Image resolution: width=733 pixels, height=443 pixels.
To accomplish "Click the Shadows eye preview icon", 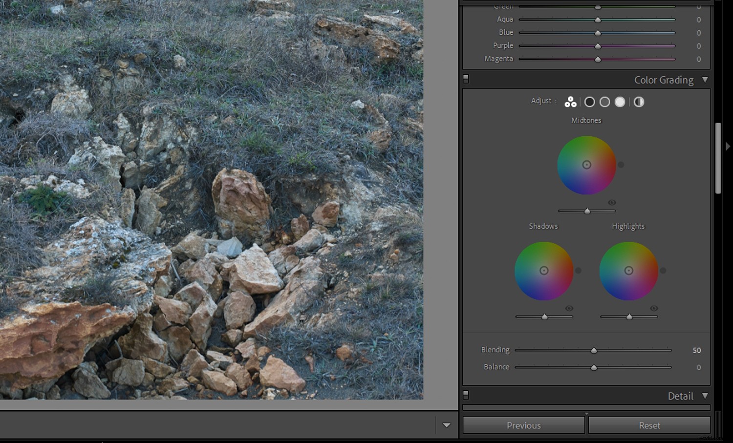I will click(568, 308).
